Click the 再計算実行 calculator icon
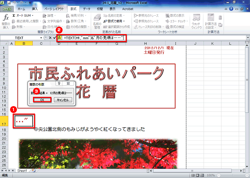250x178 pixels. (x=220, y=17)
